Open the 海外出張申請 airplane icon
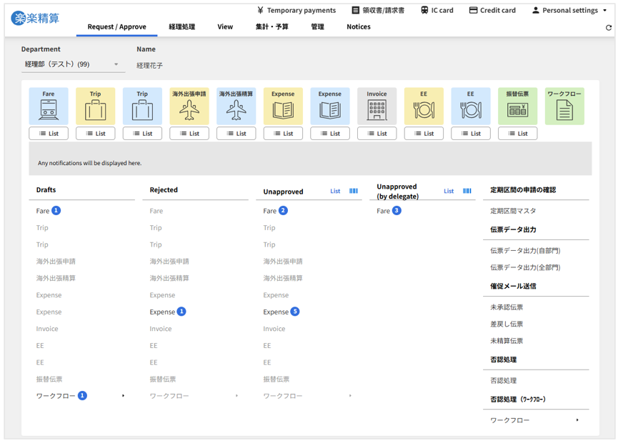The width and height of the screenshot is (618, 441). 189,106
